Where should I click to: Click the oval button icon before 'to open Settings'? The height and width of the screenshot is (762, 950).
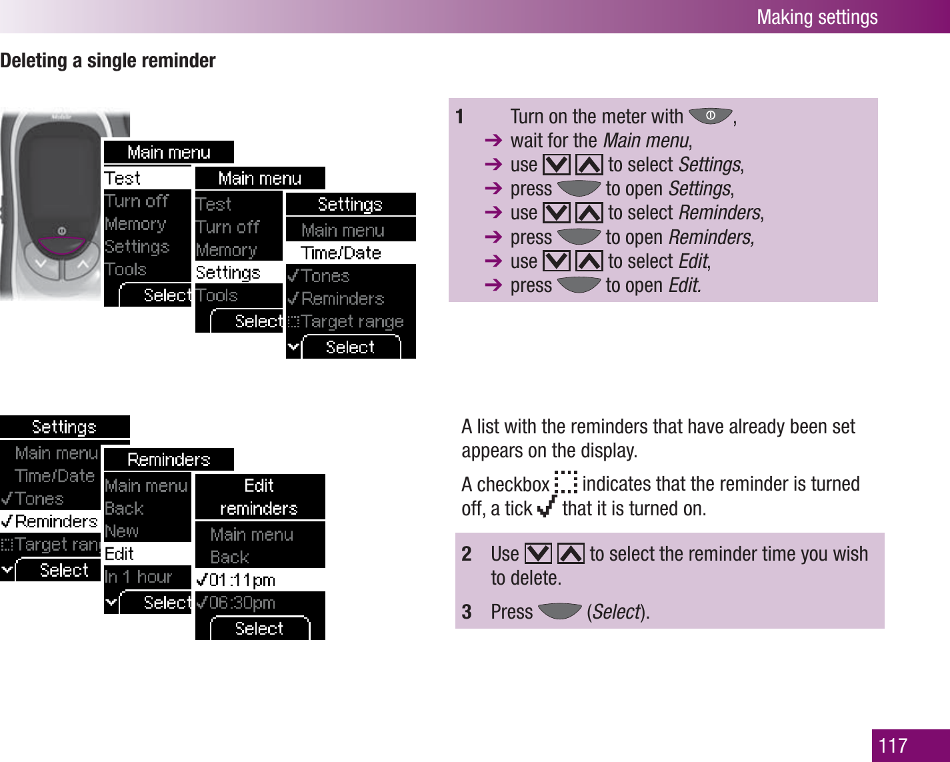tap(579, 189)
